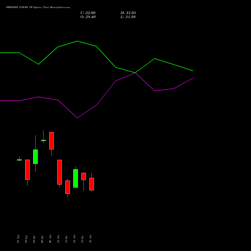
Task: Click the green 01 Oct candlestick
Action: click(35, 157)
